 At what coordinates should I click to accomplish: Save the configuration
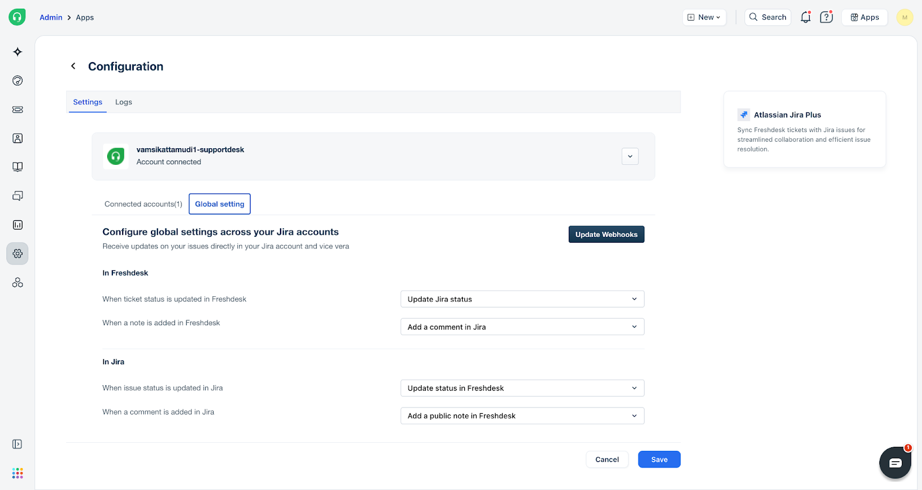tap(659, 459)
